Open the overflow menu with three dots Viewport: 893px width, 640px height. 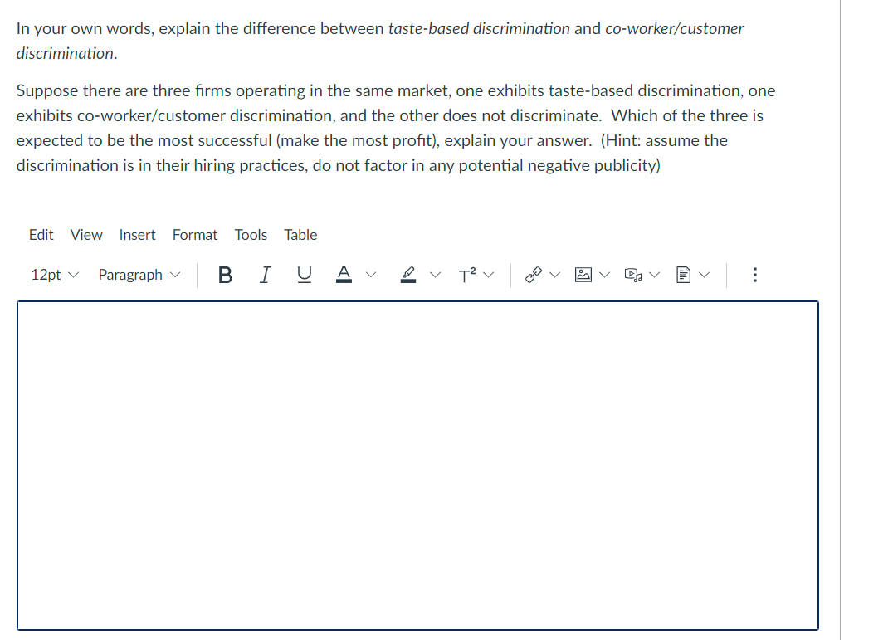point(754,275)
